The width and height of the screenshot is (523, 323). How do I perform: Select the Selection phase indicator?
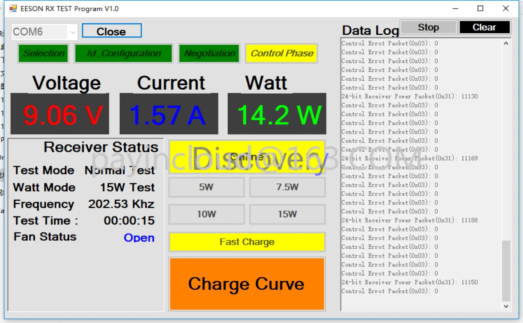tap(43, 53)
